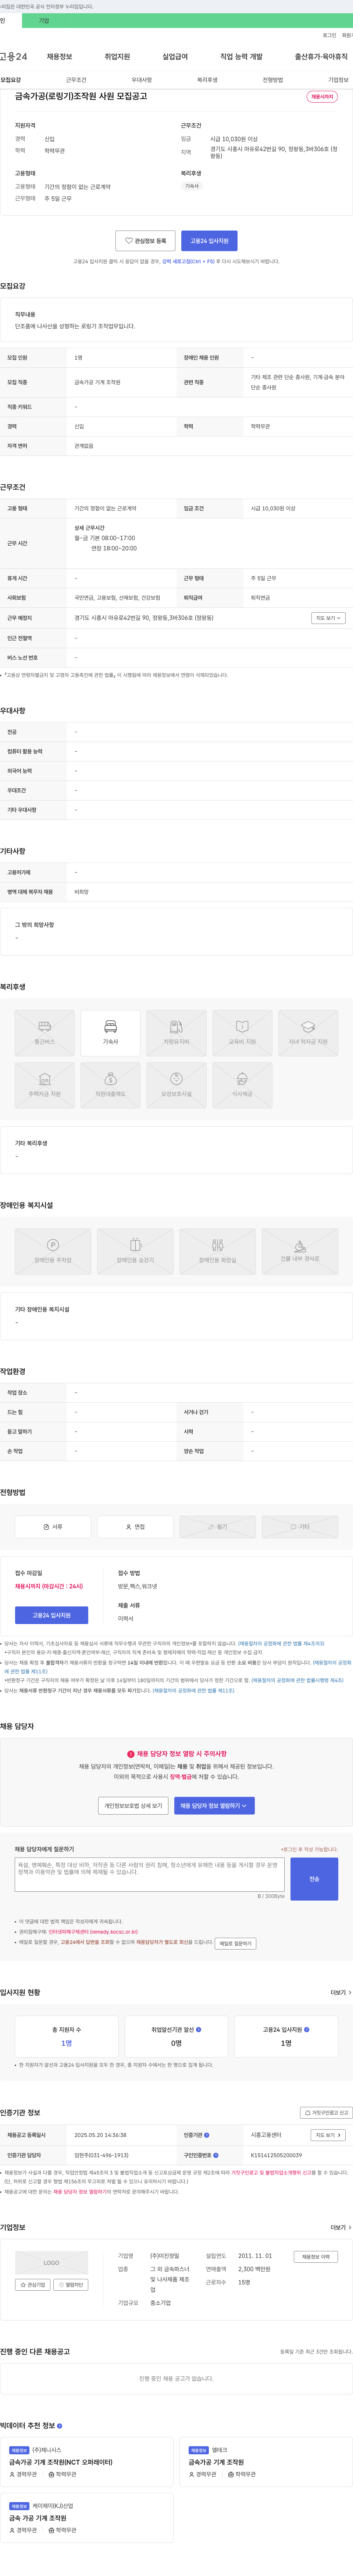
Task: Switch to the 근무조건 tab
Action: pos(76,80)
